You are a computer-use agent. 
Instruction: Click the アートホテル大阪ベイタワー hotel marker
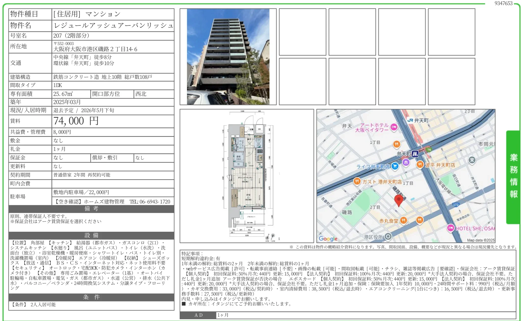(394, 127)
